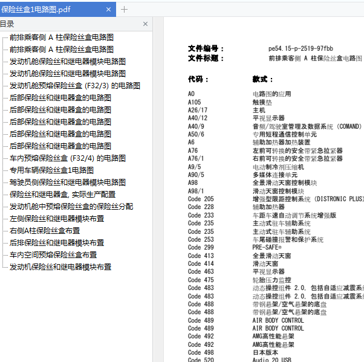The image size is (364, 362).
Task: Click Code 299 entry
Action: (x=201, y=247)
